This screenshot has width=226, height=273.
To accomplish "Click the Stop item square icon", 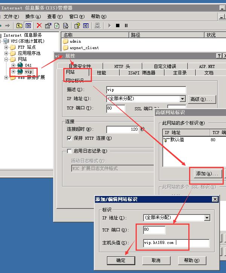I will pos(118,26).
